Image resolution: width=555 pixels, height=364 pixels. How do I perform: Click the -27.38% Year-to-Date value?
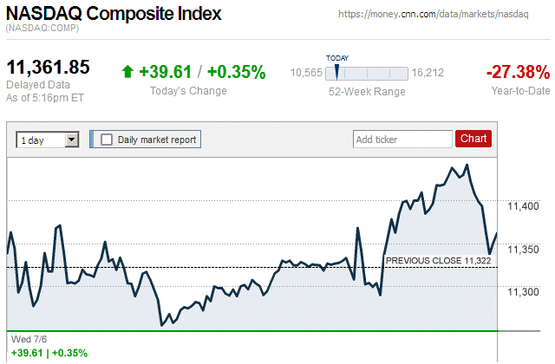point(518,72)
